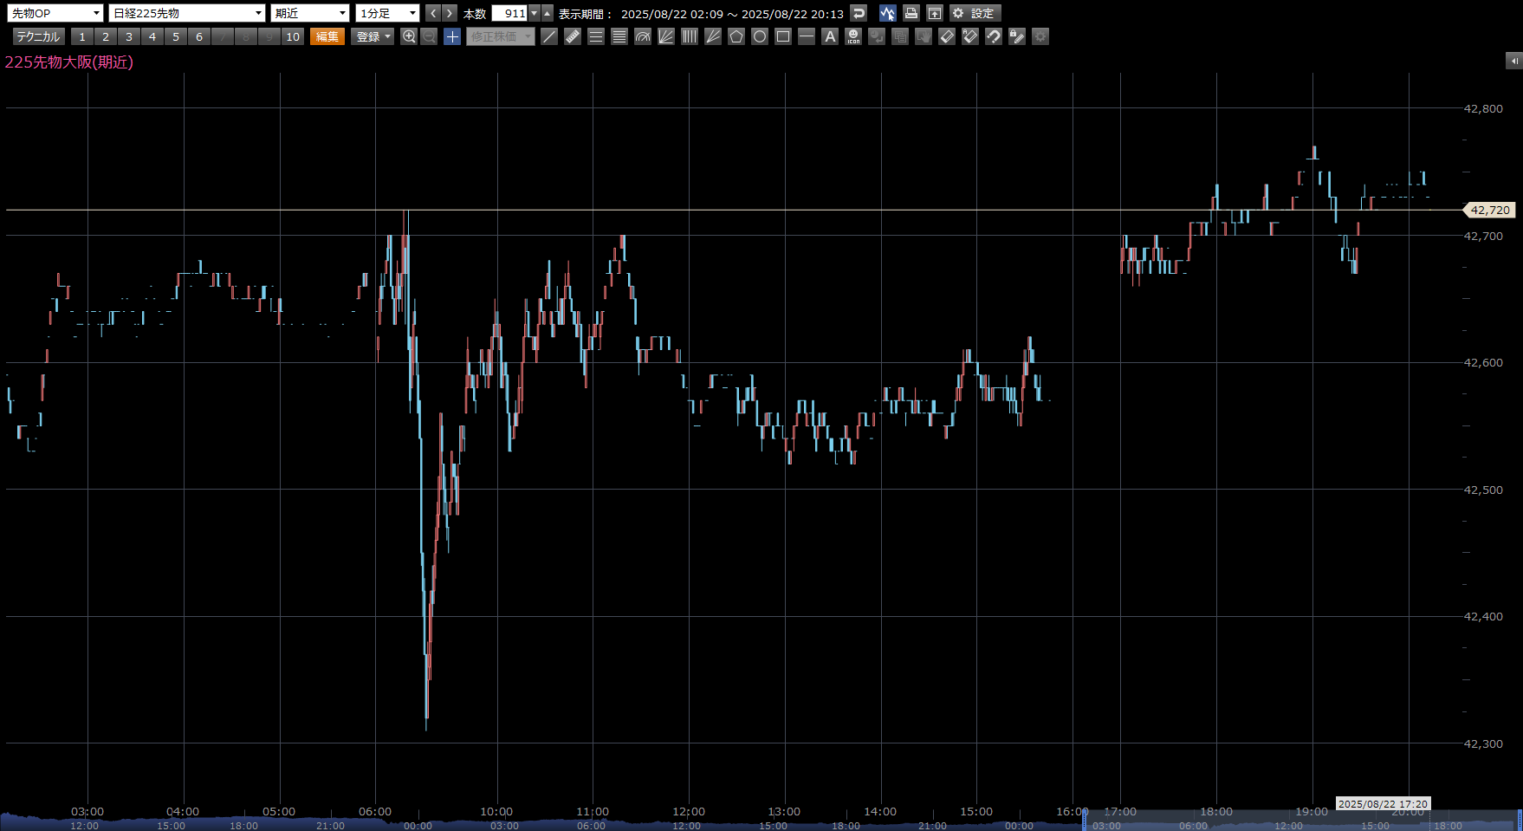Select the Fibonacci fan drawing tool
The height and width of the screenshot is (831, 1523).
pyautogui.click(x=666, y=36)
